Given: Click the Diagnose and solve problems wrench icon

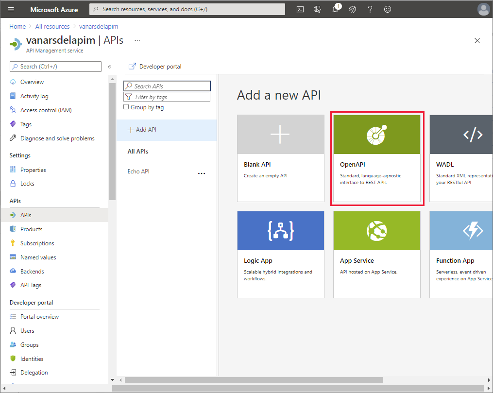Looking at the screenshot, I should (13, 138).
